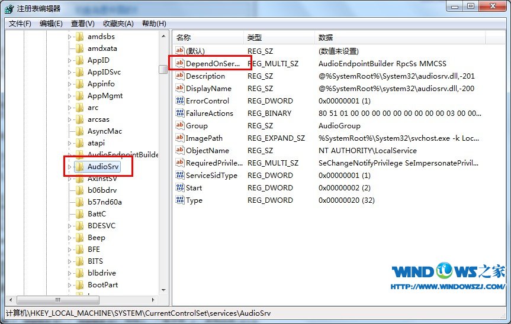The height and width of the screenshot is (324, 511).
Task: Select the Description value icon
Action: click(x=180, y=76)
